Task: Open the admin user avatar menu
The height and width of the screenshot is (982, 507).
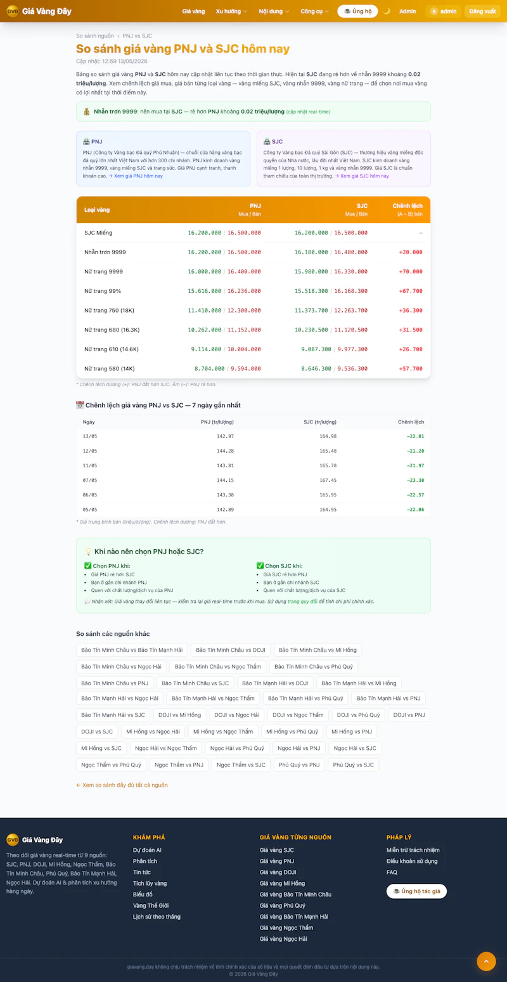Action: 443,11
